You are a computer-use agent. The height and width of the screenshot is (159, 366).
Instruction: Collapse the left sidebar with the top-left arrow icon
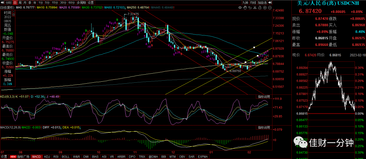(3, 3)
